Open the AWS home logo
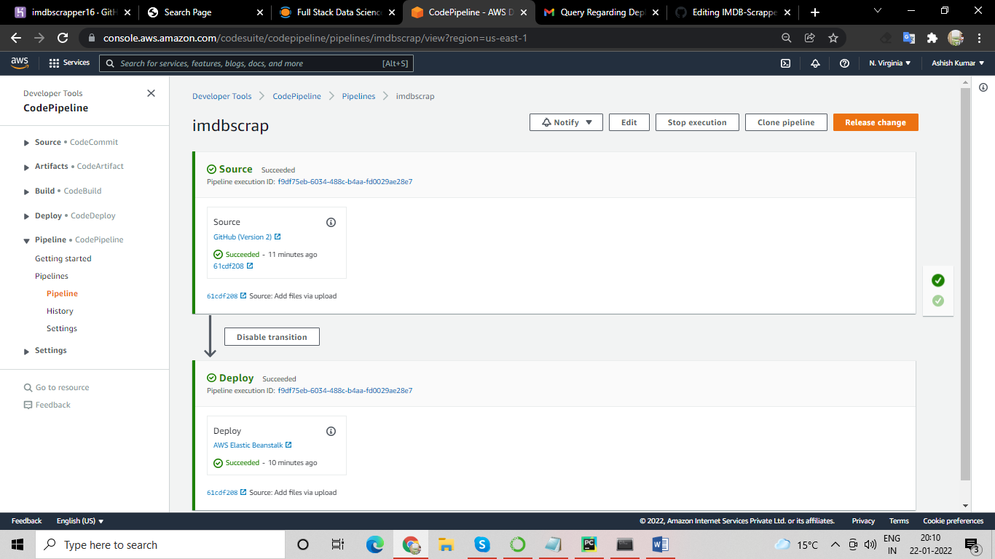Screen dimensions: 995x559 coord(20,63)
